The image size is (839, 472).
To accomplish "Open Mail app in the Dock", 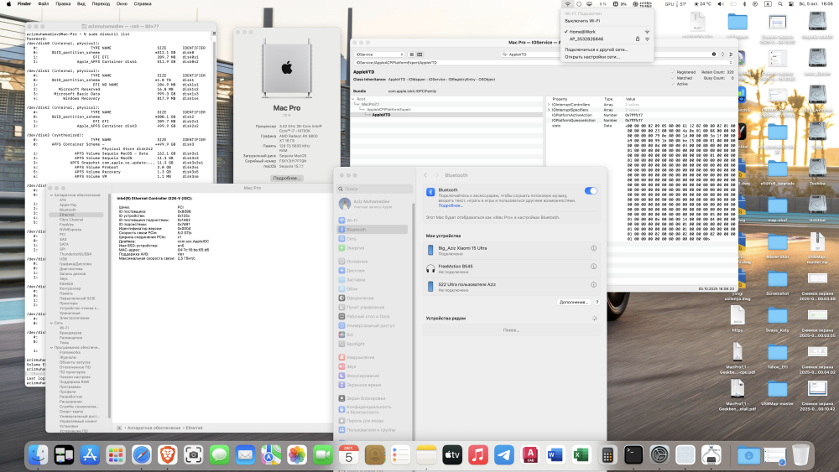I will [x=245, y=455].
